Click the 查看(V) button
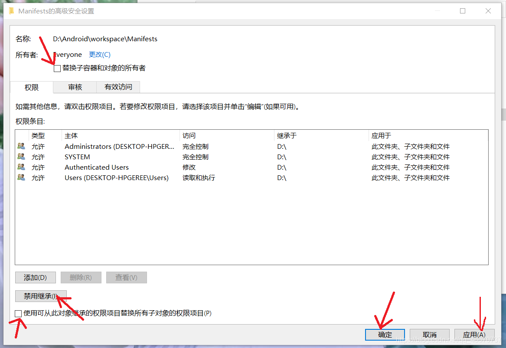The width and height of the screenshot is (506, 348). [x=127, y=277]
